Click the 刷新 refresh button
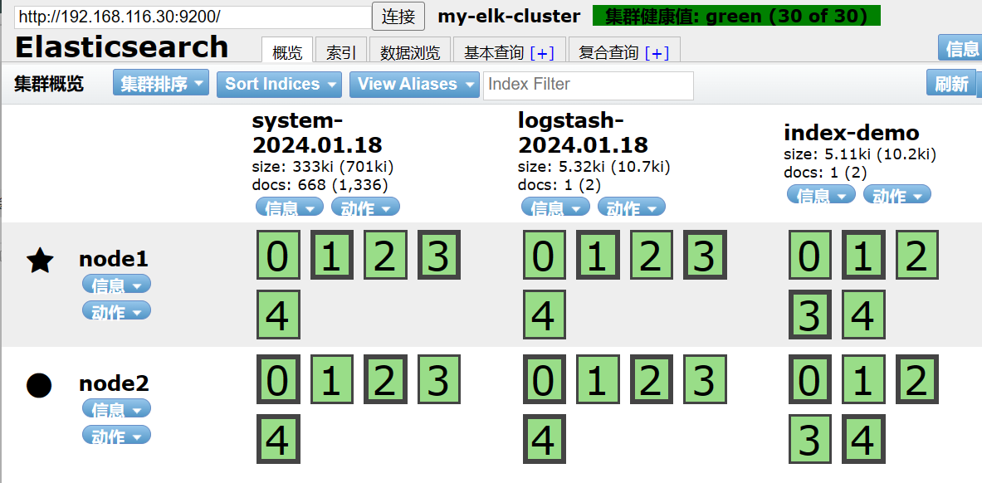982x483 pixels. 951,83
